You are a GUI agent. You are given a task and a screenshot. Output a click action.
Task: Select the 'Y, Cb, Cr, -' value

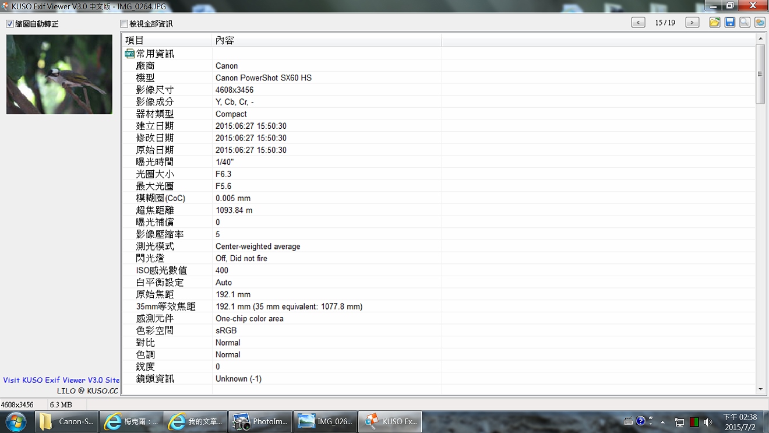point(234,102)
